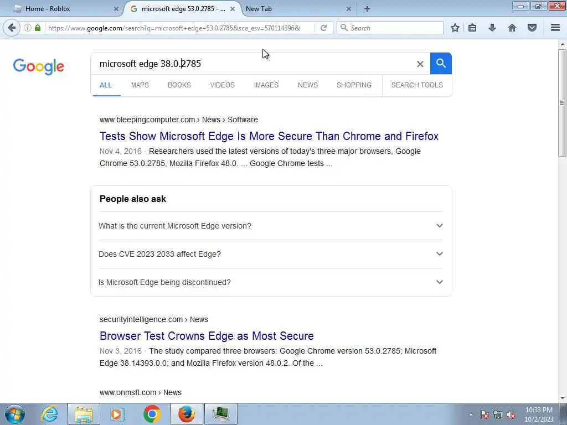Expand 'What is the current Microsoft Edge version?'
567x425 pixels.
271,226
